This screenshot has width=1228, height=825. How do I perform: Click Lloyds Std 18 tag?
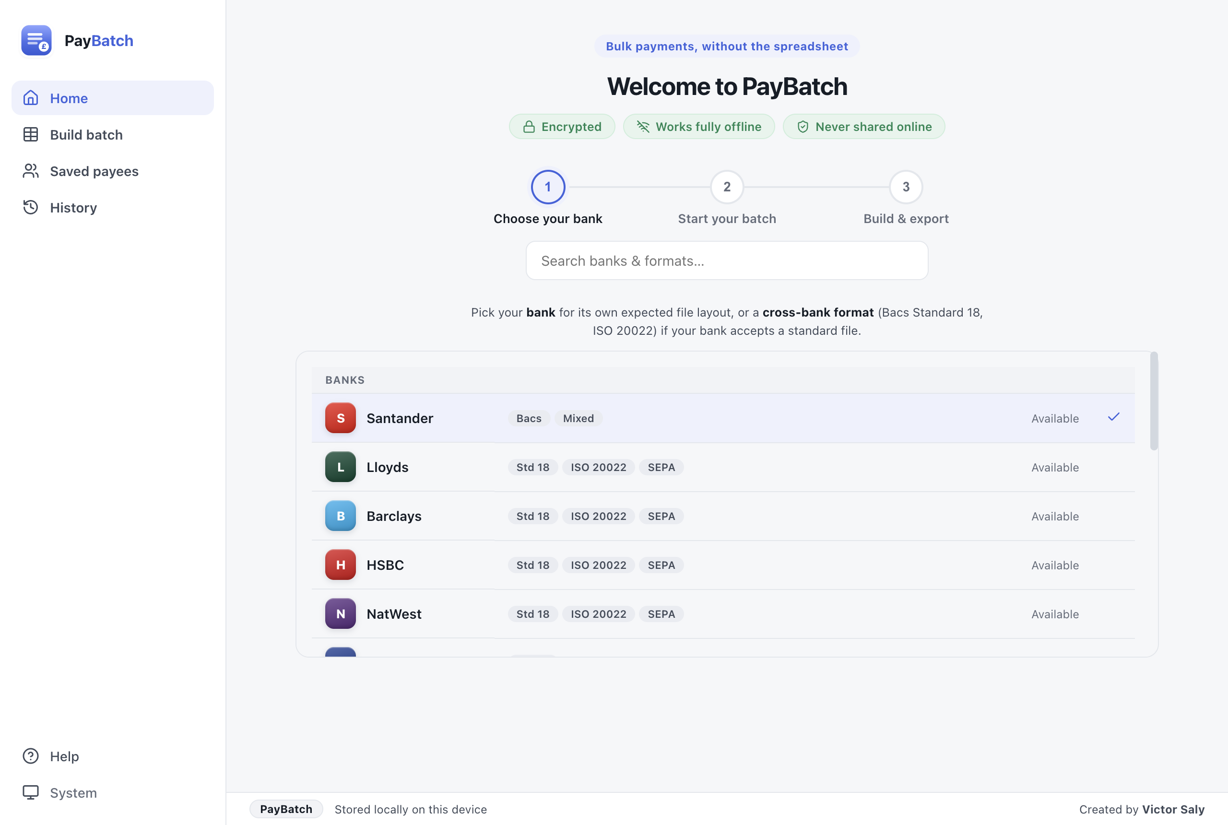(x=532, y=467)
